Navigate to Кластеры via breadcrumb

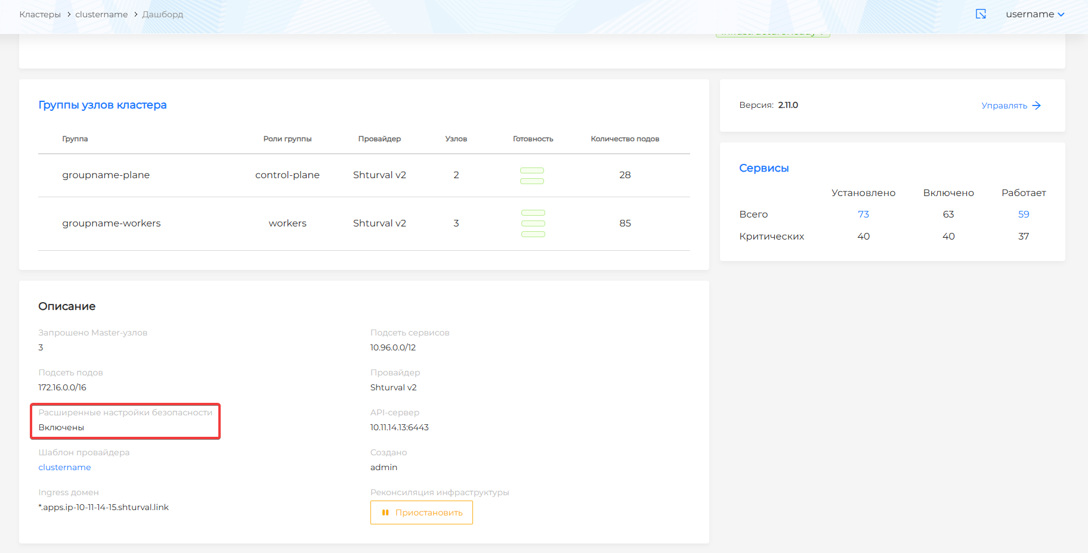tap(39, 14)
